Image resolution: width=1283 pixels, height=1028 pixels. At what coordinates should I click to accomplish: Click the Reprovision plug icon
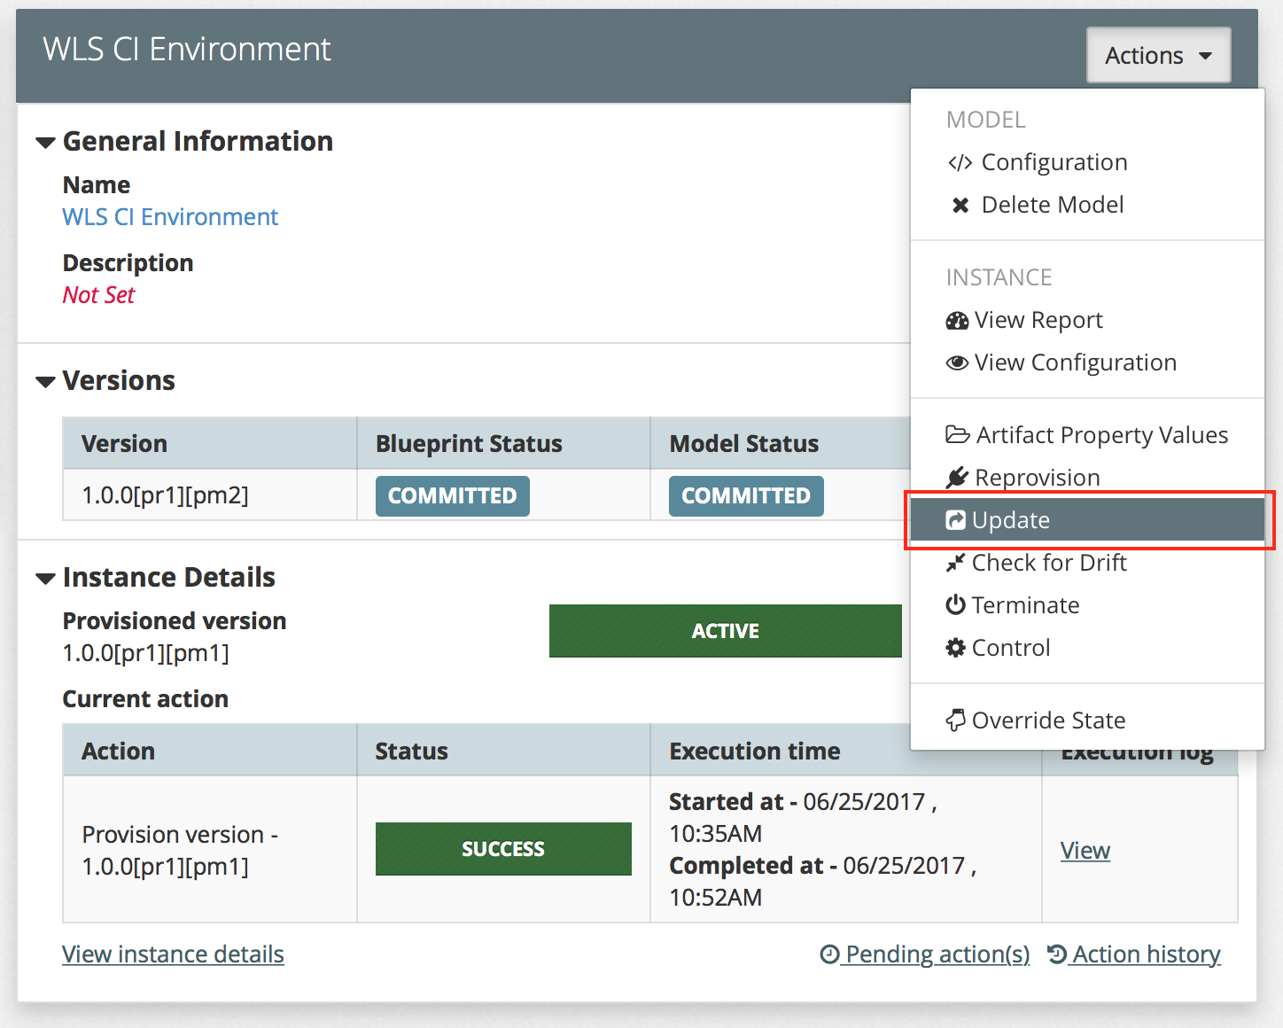tap(957, 478)
